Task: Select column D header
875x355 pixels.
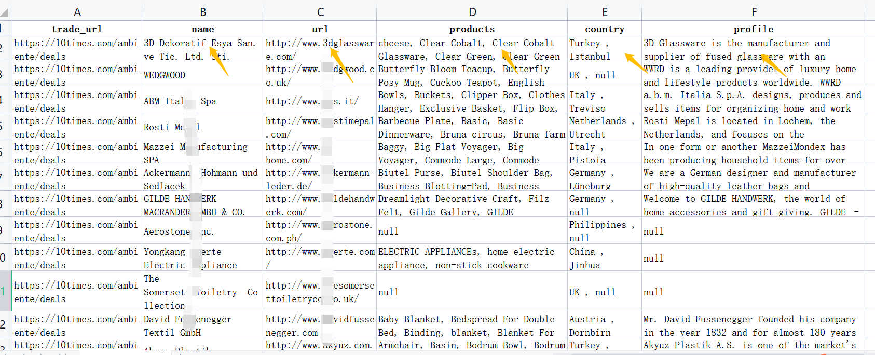Action: 472,12
